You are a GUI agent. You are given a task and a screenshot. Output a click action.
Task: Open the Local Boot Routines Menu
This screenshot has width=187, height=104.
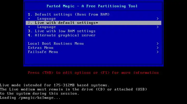(94, 44)
